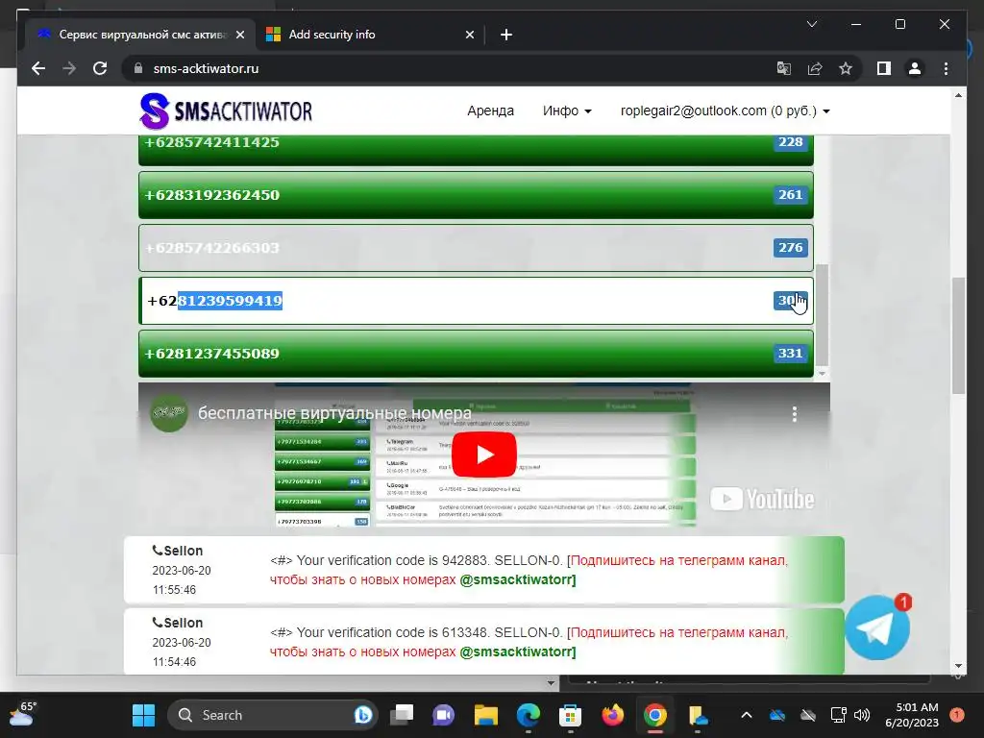
Task: Click the 276 message count badge
Action: [x=790, y=247]
